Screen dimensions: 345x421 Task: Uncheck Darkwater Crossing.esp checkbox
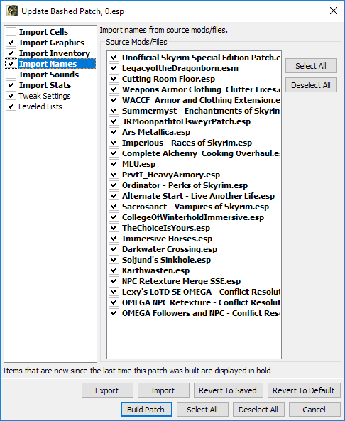pyautogui.click(x=114, y=249)
